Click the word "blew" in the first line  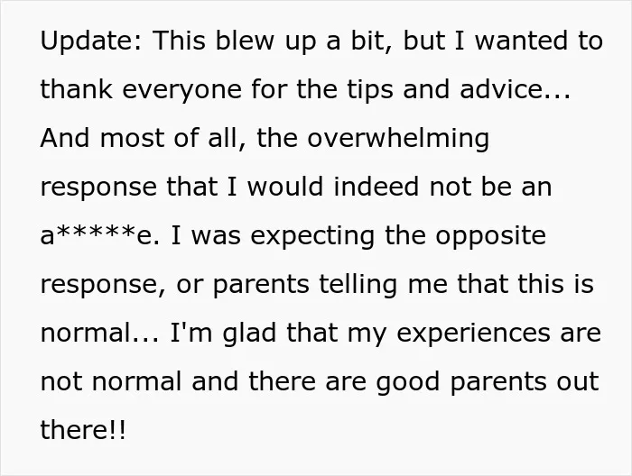245,41
